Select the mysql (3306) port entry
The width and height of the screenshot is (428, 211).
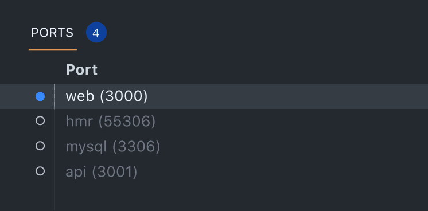click(x=112, y=147)
